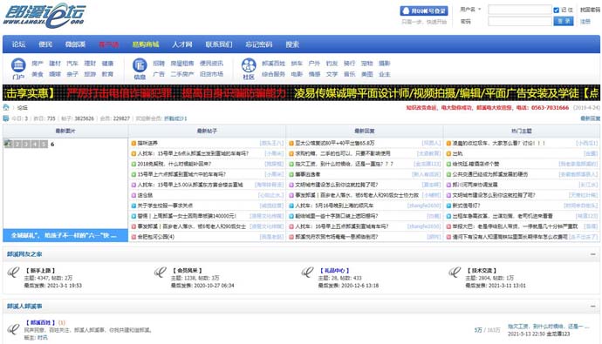Screen dimensions: 602x344
Task: Open the 郎溪百姓 forum board title
Action: 40,322
